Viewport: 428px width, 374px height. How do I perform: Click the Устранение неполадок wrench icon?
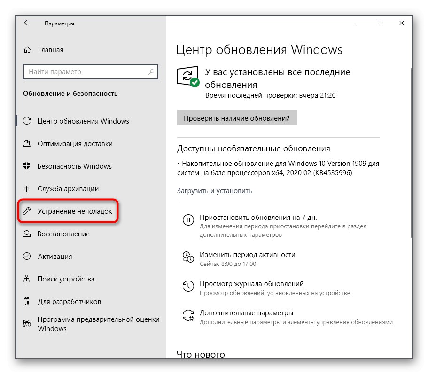click(27, 211)
